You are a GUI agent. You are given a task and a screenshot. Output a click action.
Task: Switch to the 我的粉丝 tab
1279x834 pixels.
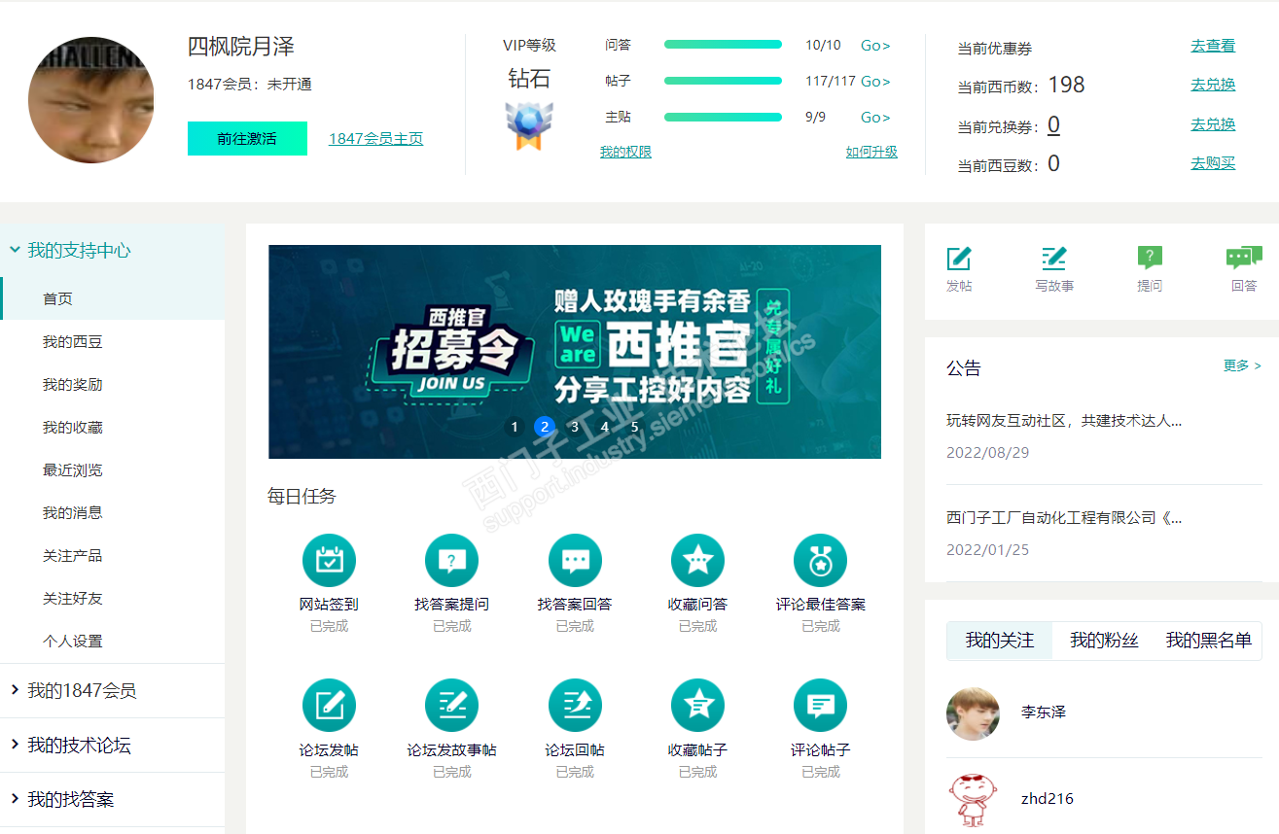1104,641
